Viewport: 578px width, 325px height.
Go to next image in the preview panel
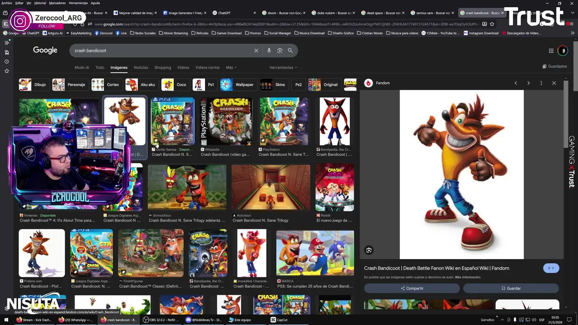tap(528, 83)
